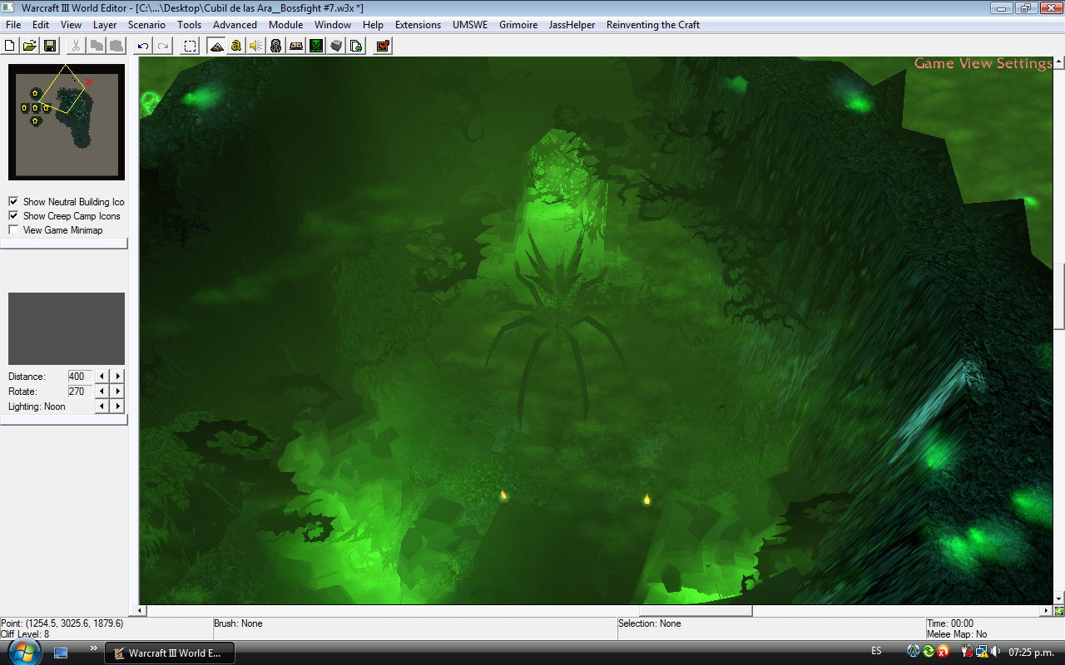Open the Scenario menu
The image size is (1065, 665).
(x=146, y=25)
